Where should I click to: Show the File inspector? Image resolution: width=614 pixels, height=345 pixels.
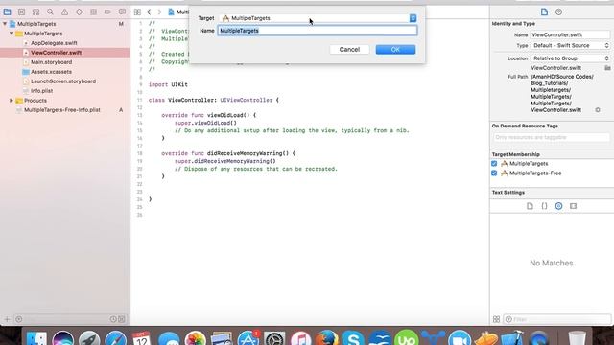(x=544, y=12)
